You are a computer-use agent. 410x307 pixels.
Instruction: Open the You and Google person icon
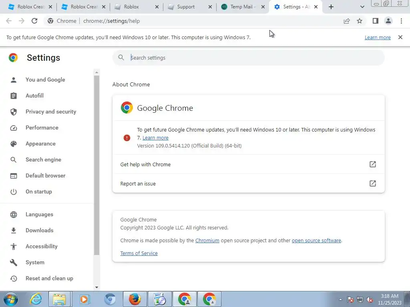tap(14, 80)
